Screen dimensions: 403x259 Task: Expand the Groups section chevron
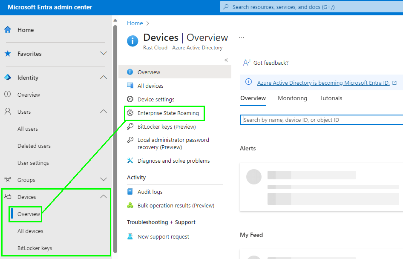pyautogui.click(x=103, y=180)
